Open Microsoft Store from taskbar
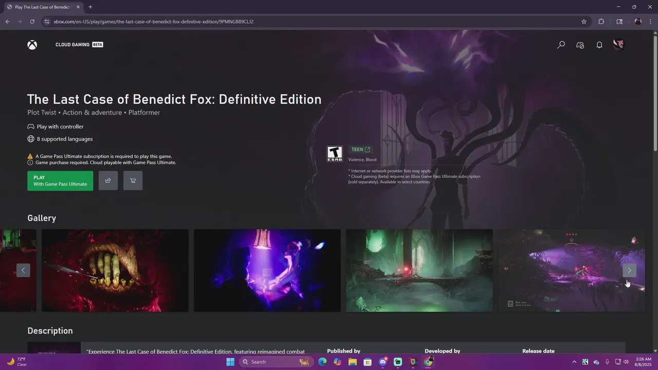The width and height of the screenshot is (658, 370). pos(368,362)
